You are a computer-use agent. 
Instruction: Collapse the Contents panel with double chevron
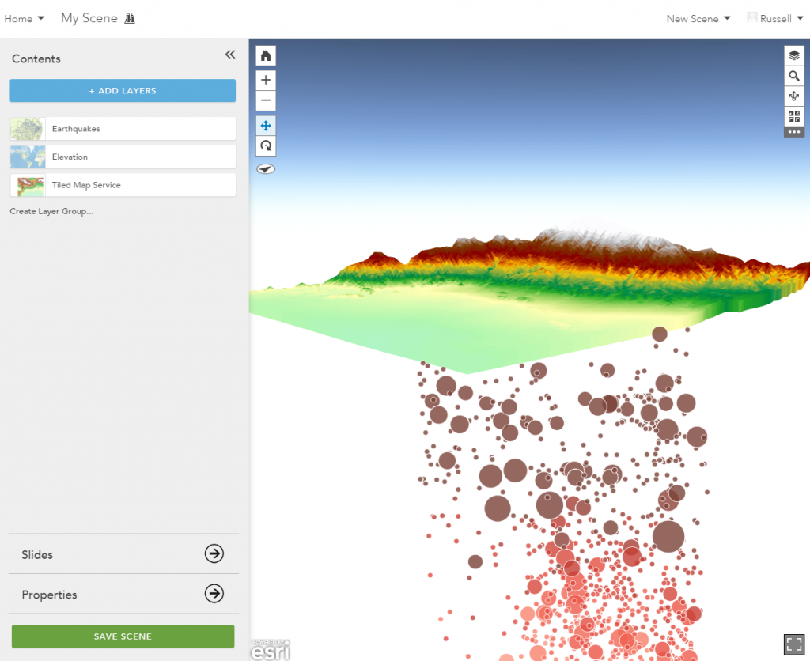[x=230, y=55]
